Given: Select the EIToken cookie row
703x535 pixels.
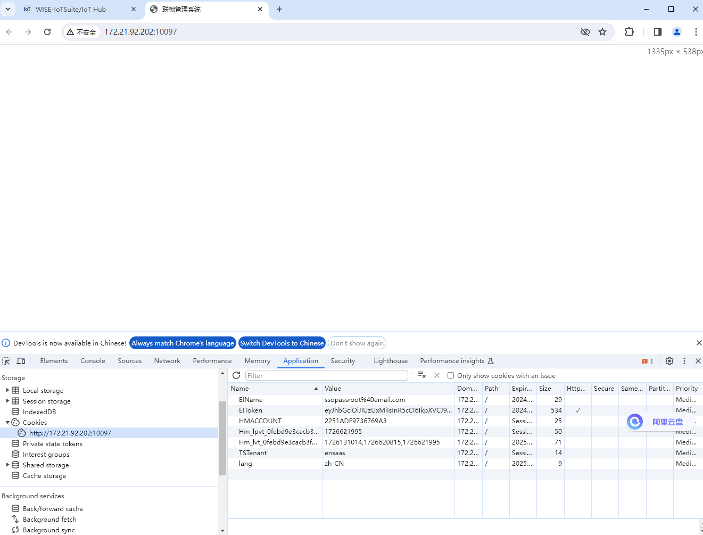Looking at the screenshot, I should tap(465, 410).
